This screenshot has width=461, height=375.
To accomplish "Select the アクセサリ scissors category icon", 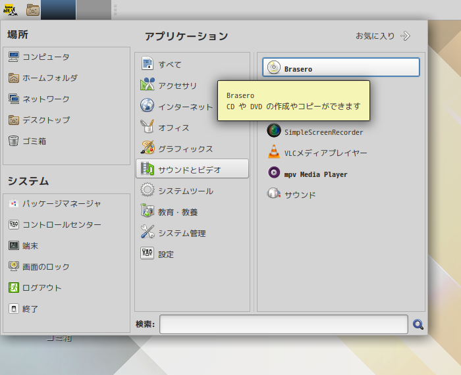I will pyautogui.click(x=147, y=85).
